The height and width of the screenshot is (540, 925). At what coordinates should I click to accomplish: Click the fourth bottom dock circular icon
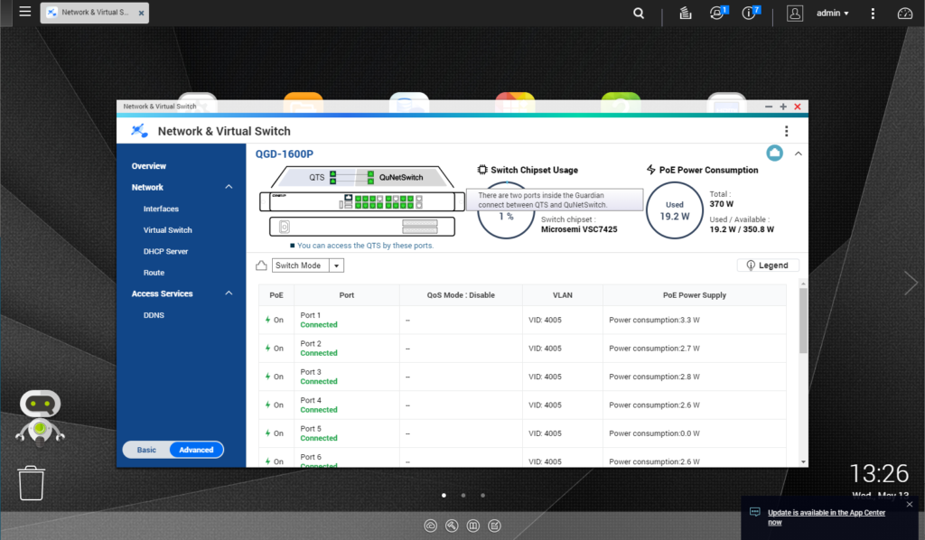tap(494, 526)
